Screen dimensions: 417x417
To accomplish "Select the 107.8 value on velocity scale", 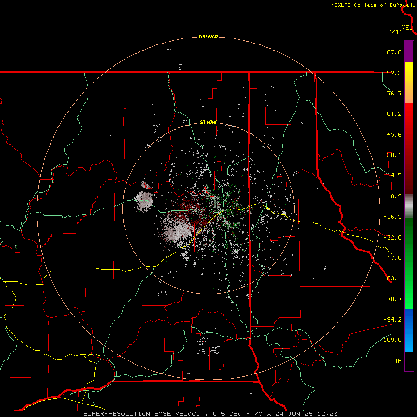I will [392, 52].
